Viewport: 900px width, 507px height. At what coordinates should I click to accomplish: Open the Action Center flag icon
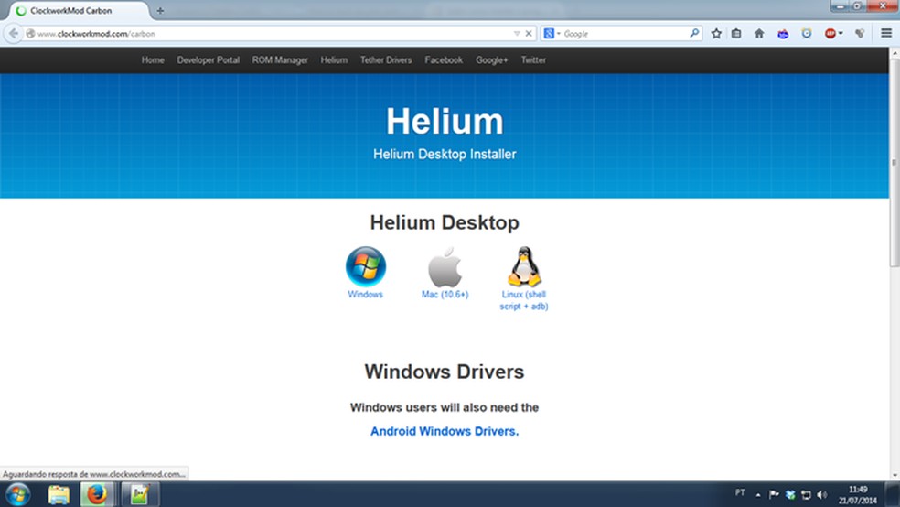(x=774, y=494)
